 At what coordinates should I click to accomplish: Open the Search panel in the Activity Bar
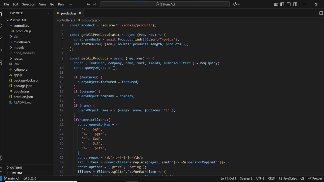[x=2, y=25]
